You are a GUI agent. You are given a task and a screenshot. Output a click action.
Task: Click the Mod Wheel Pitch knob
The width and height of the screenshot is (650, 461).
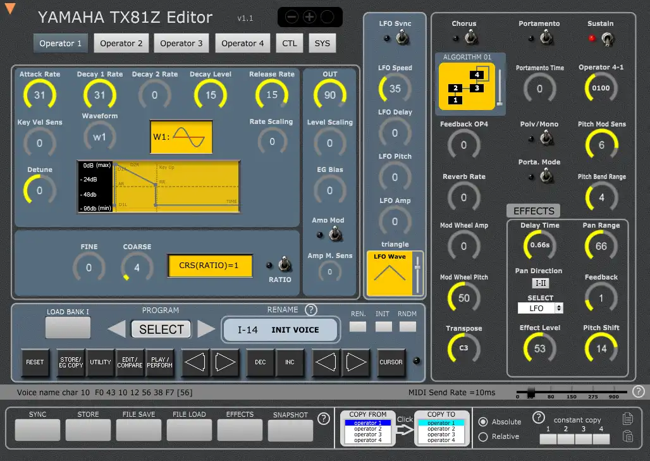[464, 298]
